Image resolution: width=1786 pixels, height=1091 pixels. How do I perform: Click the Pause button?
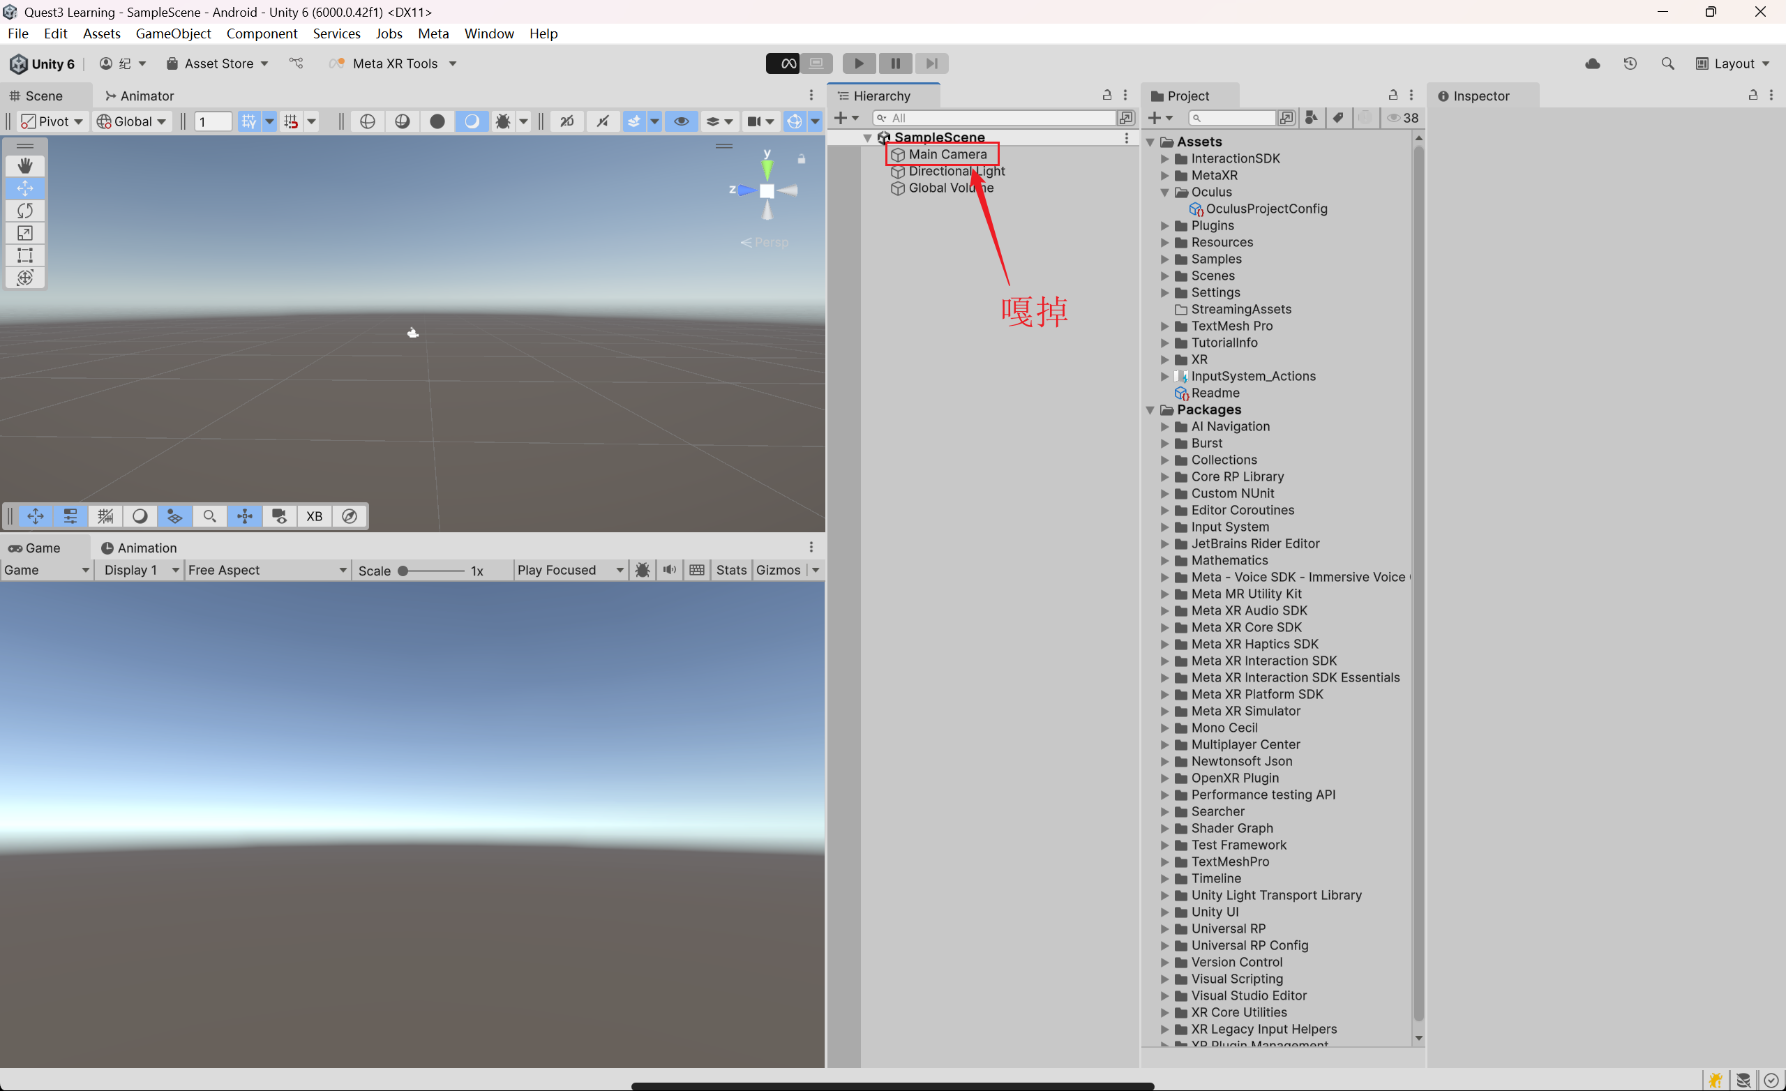[x=895, y=63]
